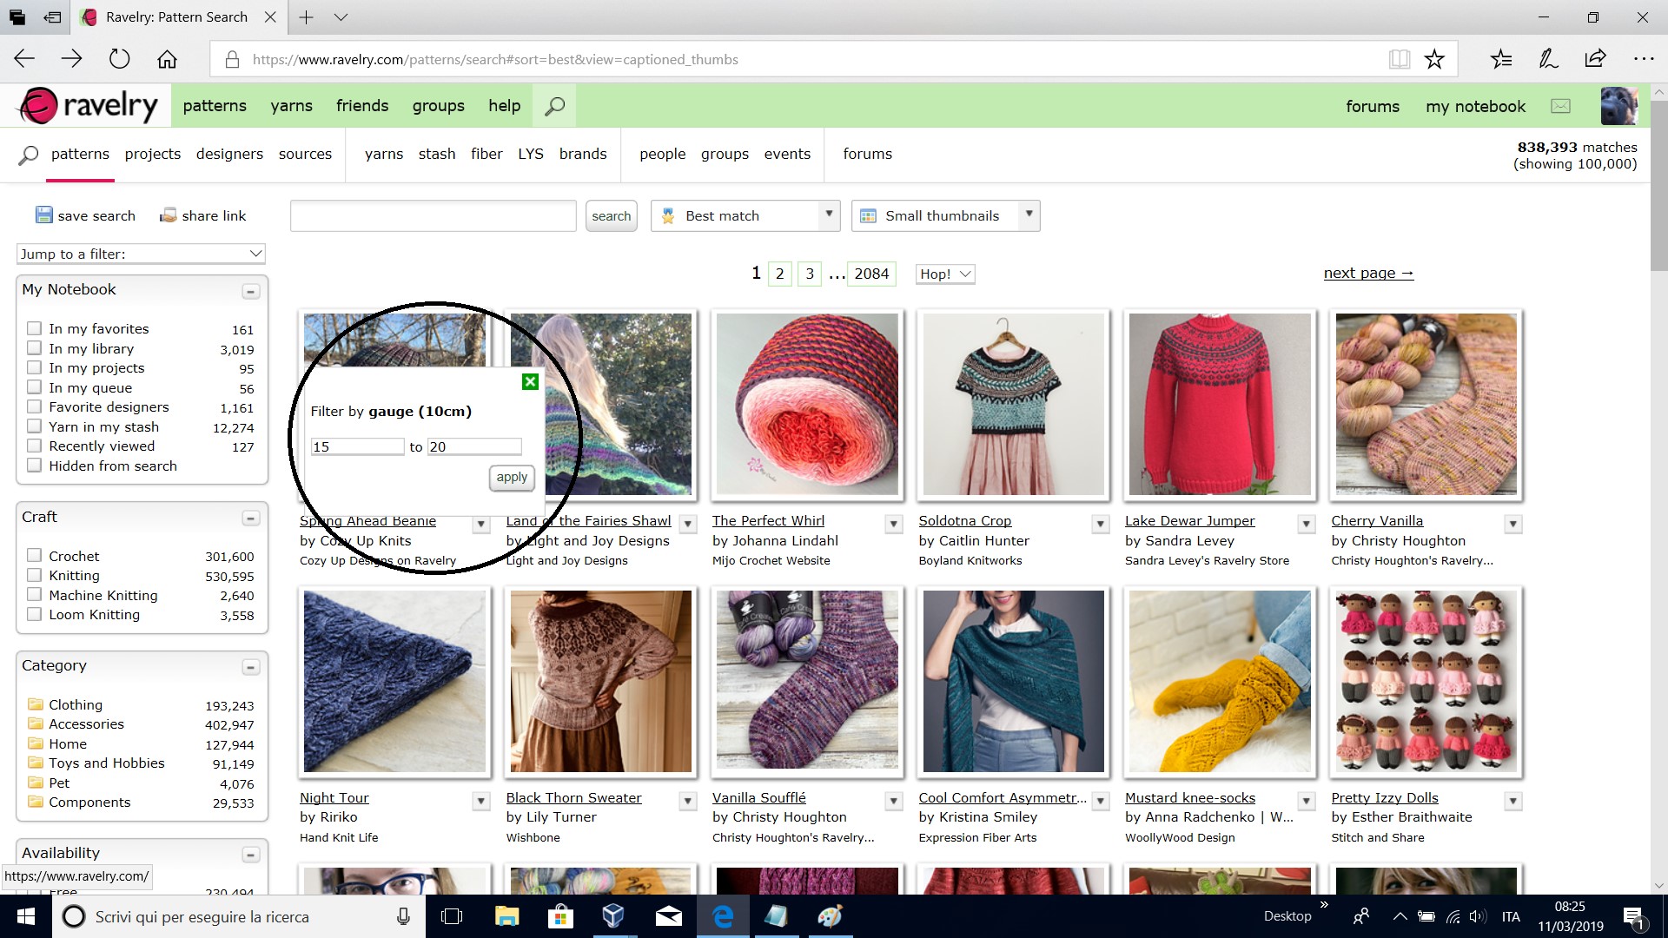Click the apply button in the gauge filter
The width and height of the screenshot is (1668, 938).
click(511, 477)
